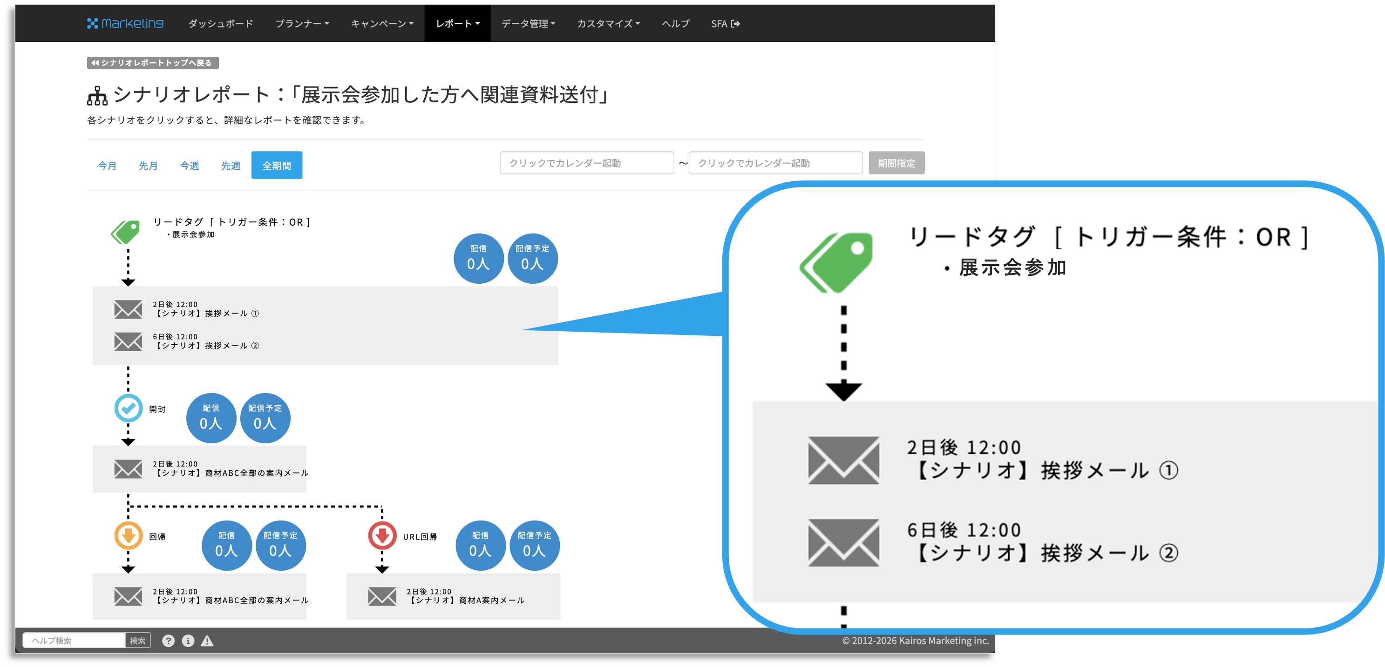Click the 配信予定 0人 bubble beside 回帰
This screenshot has height=667, width=1385.
pyautogui.click(x=280, y=545)
